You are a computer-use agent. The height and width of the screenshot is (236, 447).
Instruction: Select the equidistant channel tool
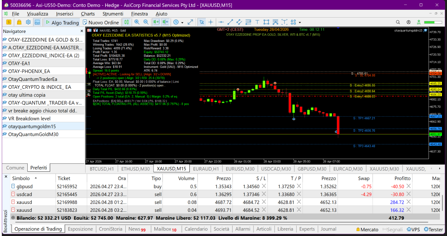tap(239, 22)
